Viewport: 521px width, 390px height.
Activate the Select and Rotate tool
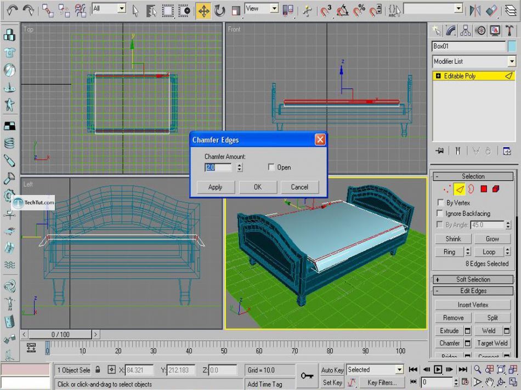pos(219,11)
